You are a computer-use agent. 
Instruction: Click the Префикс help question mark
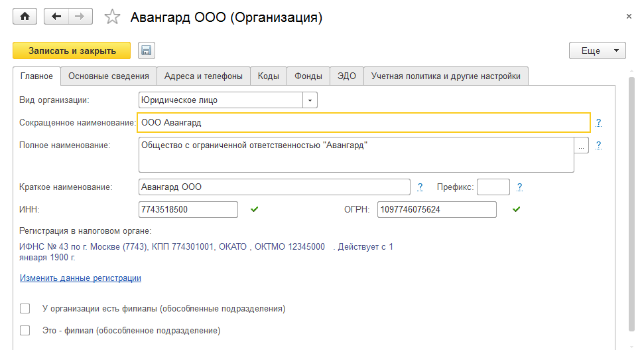(520, 187)
